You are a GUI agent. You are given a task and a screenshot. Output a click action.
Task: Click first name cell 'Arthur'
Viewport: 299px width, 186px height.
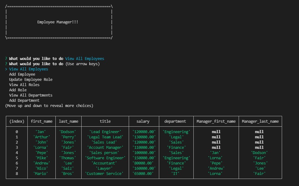tap(42, 137)
